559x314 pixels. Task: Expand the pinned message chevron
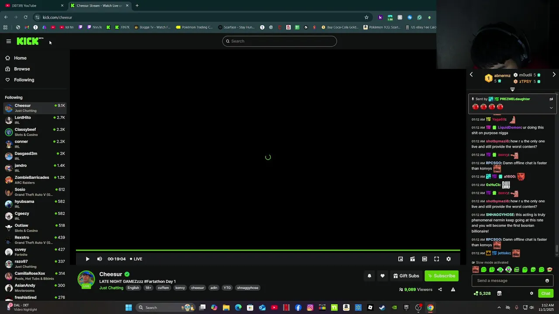(x=551, y=108)
